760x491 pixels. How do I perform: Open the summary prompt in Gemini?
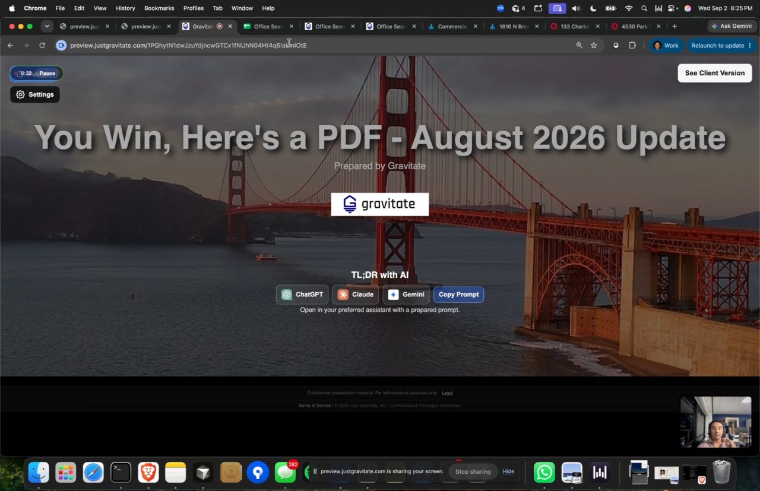pos(406,294)
